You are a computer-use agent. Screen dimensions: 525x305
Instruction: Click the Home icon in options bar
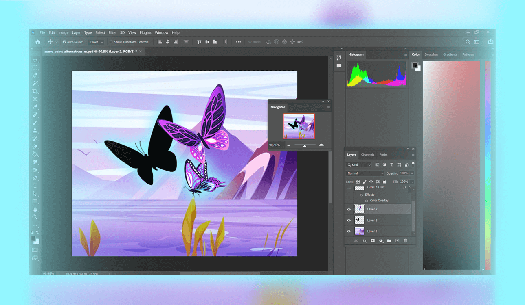(38, 42)
